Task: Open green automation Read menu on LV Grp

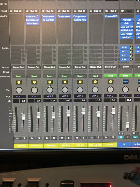Action: [110, 76]
